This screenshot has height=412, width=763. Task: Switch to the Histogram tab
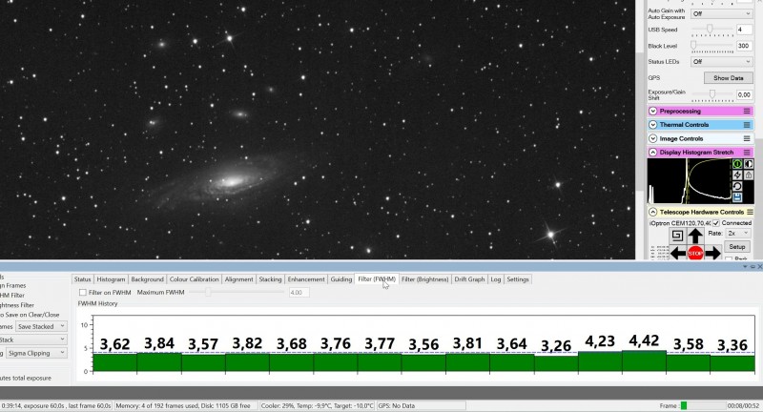(111, 279)
